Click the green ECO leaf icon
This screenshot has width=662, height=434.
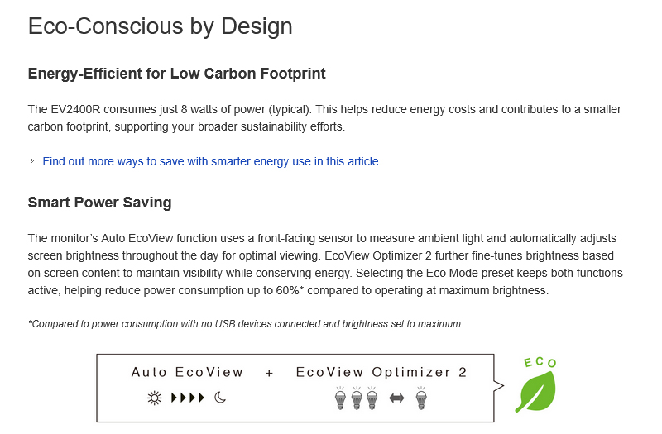coord(535,392)
